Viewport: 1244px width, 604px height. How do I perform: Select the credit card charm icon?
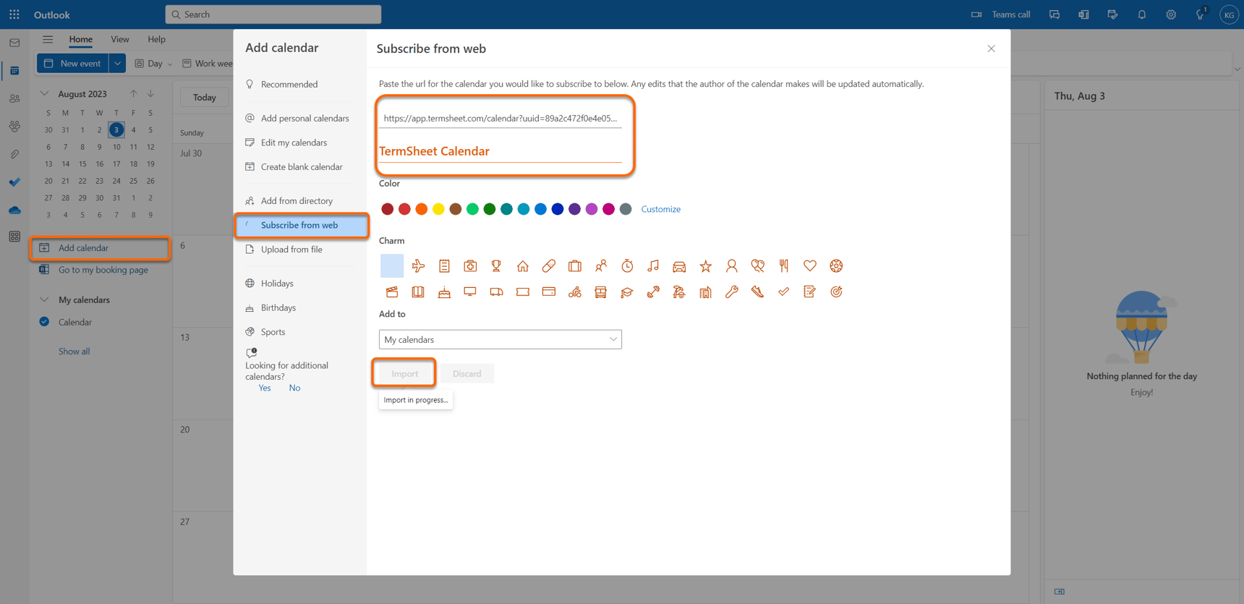point(549,292)
